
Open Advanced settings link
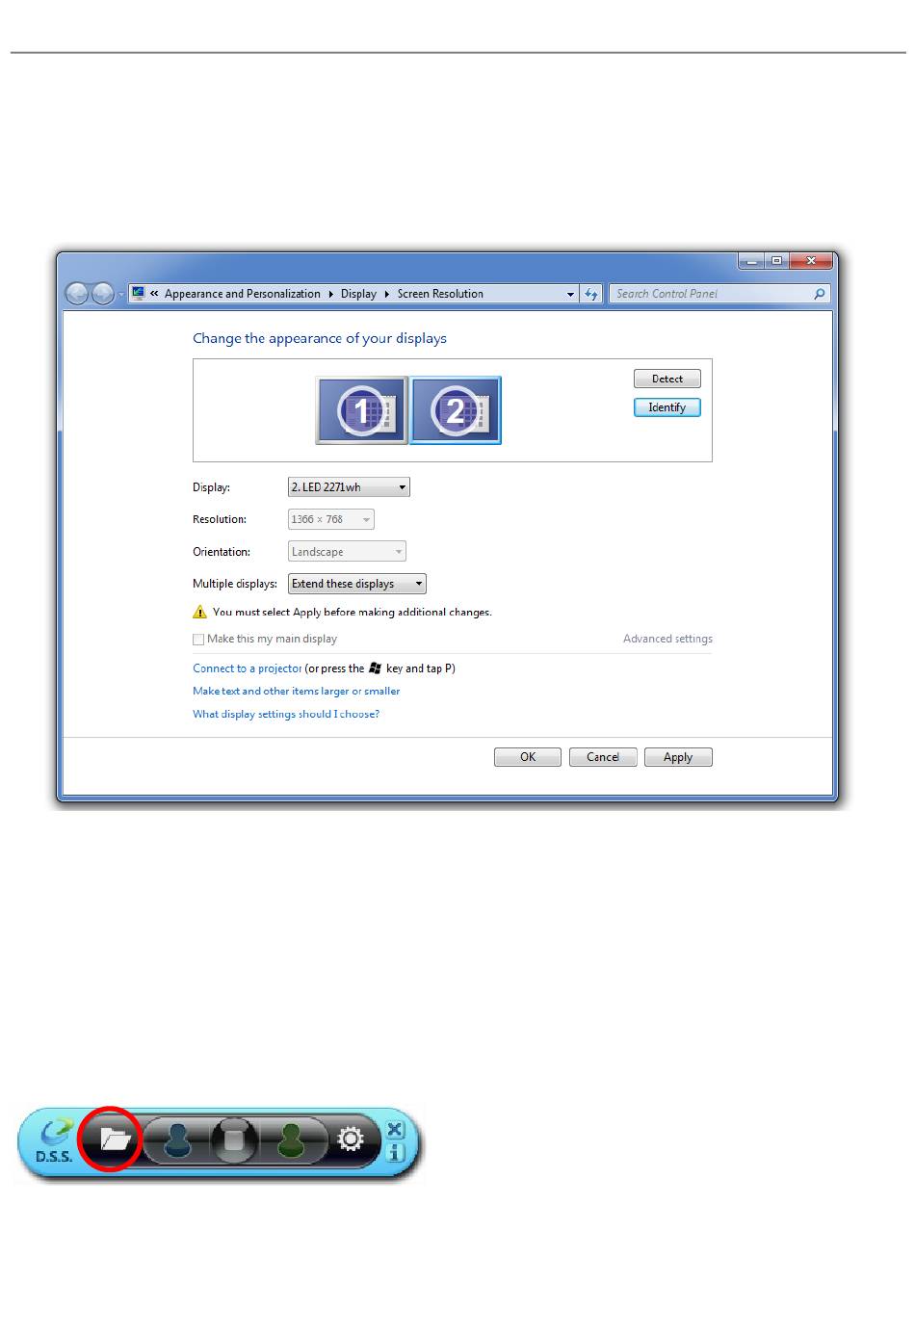click(x=667, y=639)
